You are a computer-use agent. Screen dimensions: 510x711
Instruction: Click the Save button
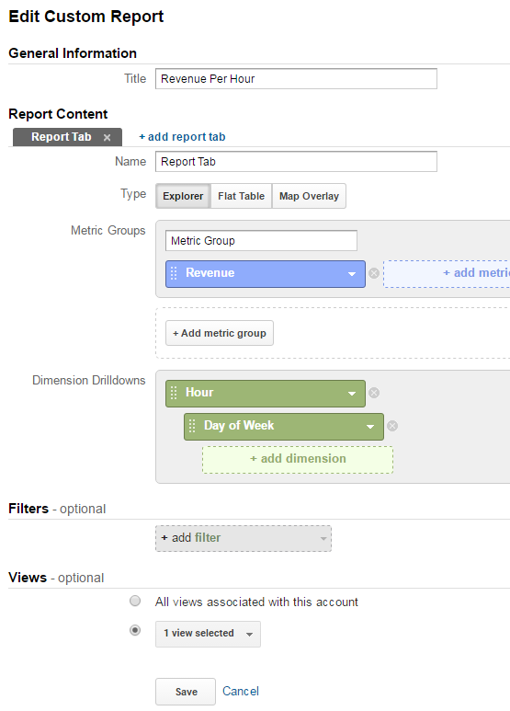pyautogui.click(x=186, y=692)
